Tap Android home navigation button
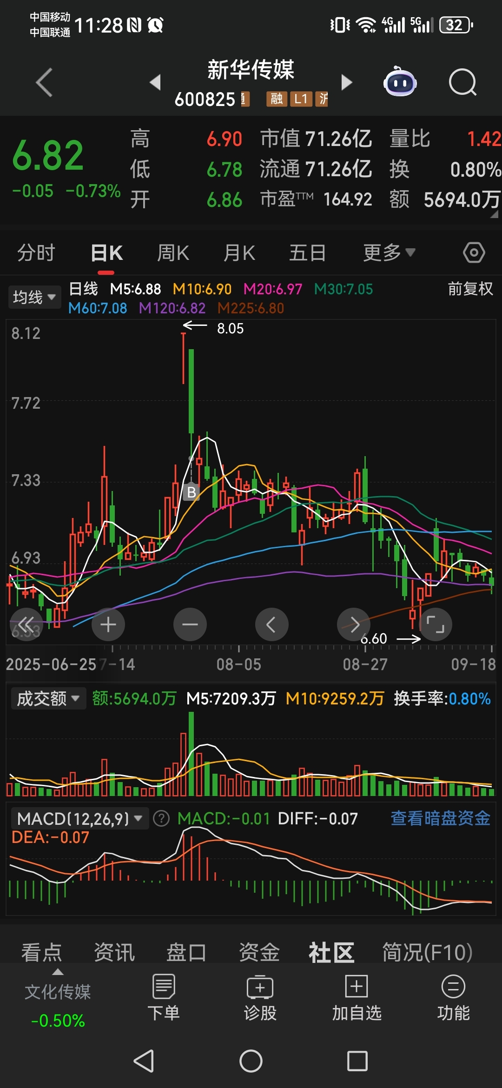This screenshot has width=502, height=1088. [251, 1061]
